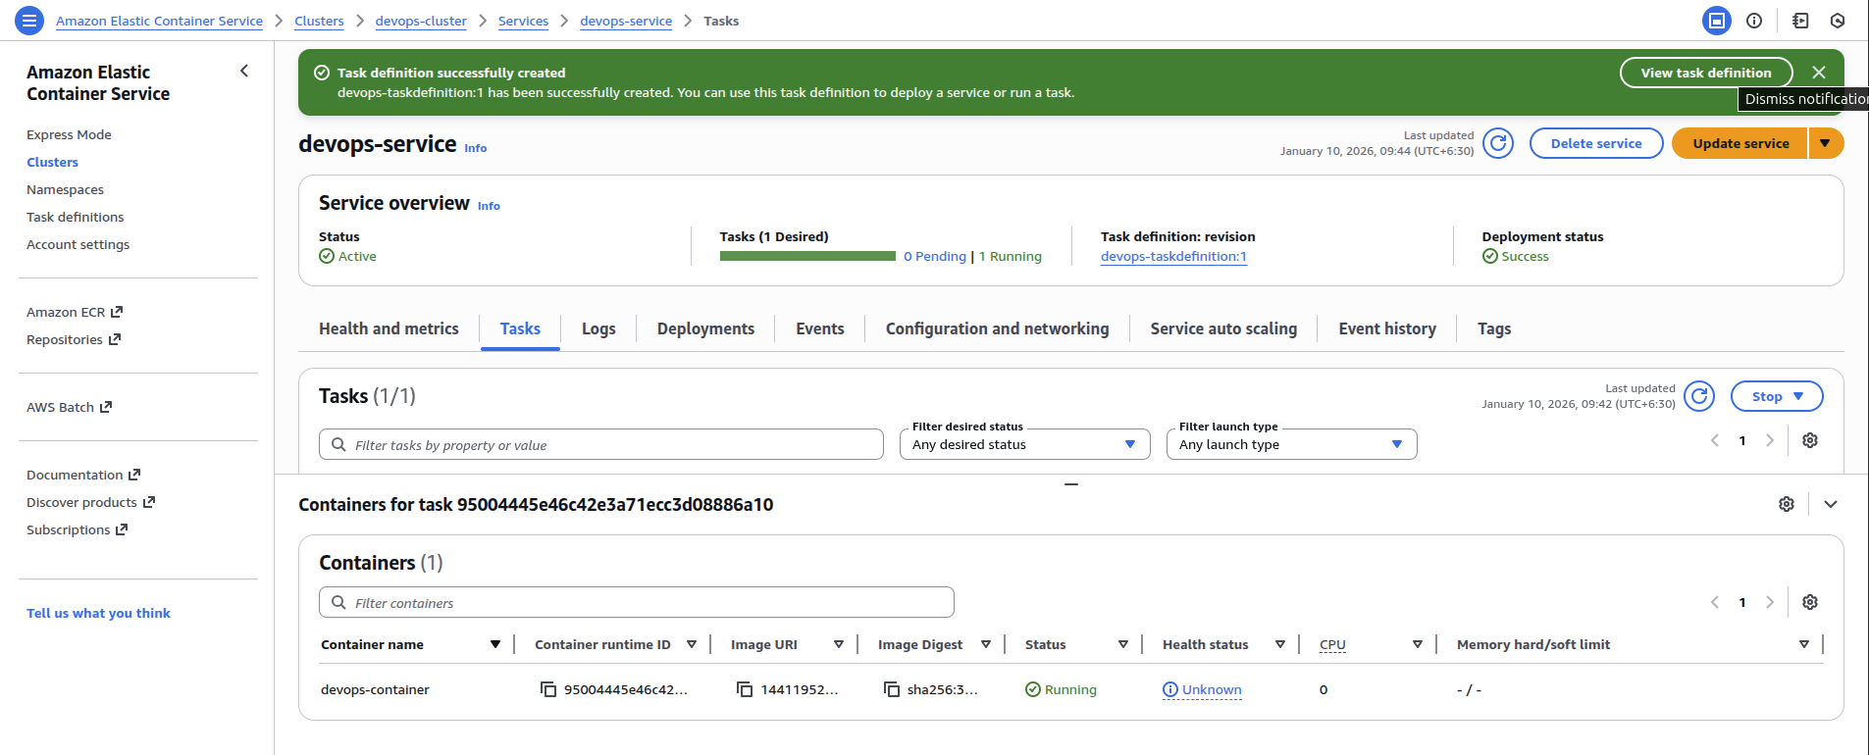Focus the Filter tasks search field

[x=600, y=444]
